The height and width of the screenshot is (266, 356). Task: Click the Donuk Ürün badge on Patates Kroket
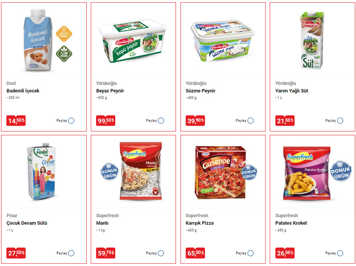click(341, 171)
